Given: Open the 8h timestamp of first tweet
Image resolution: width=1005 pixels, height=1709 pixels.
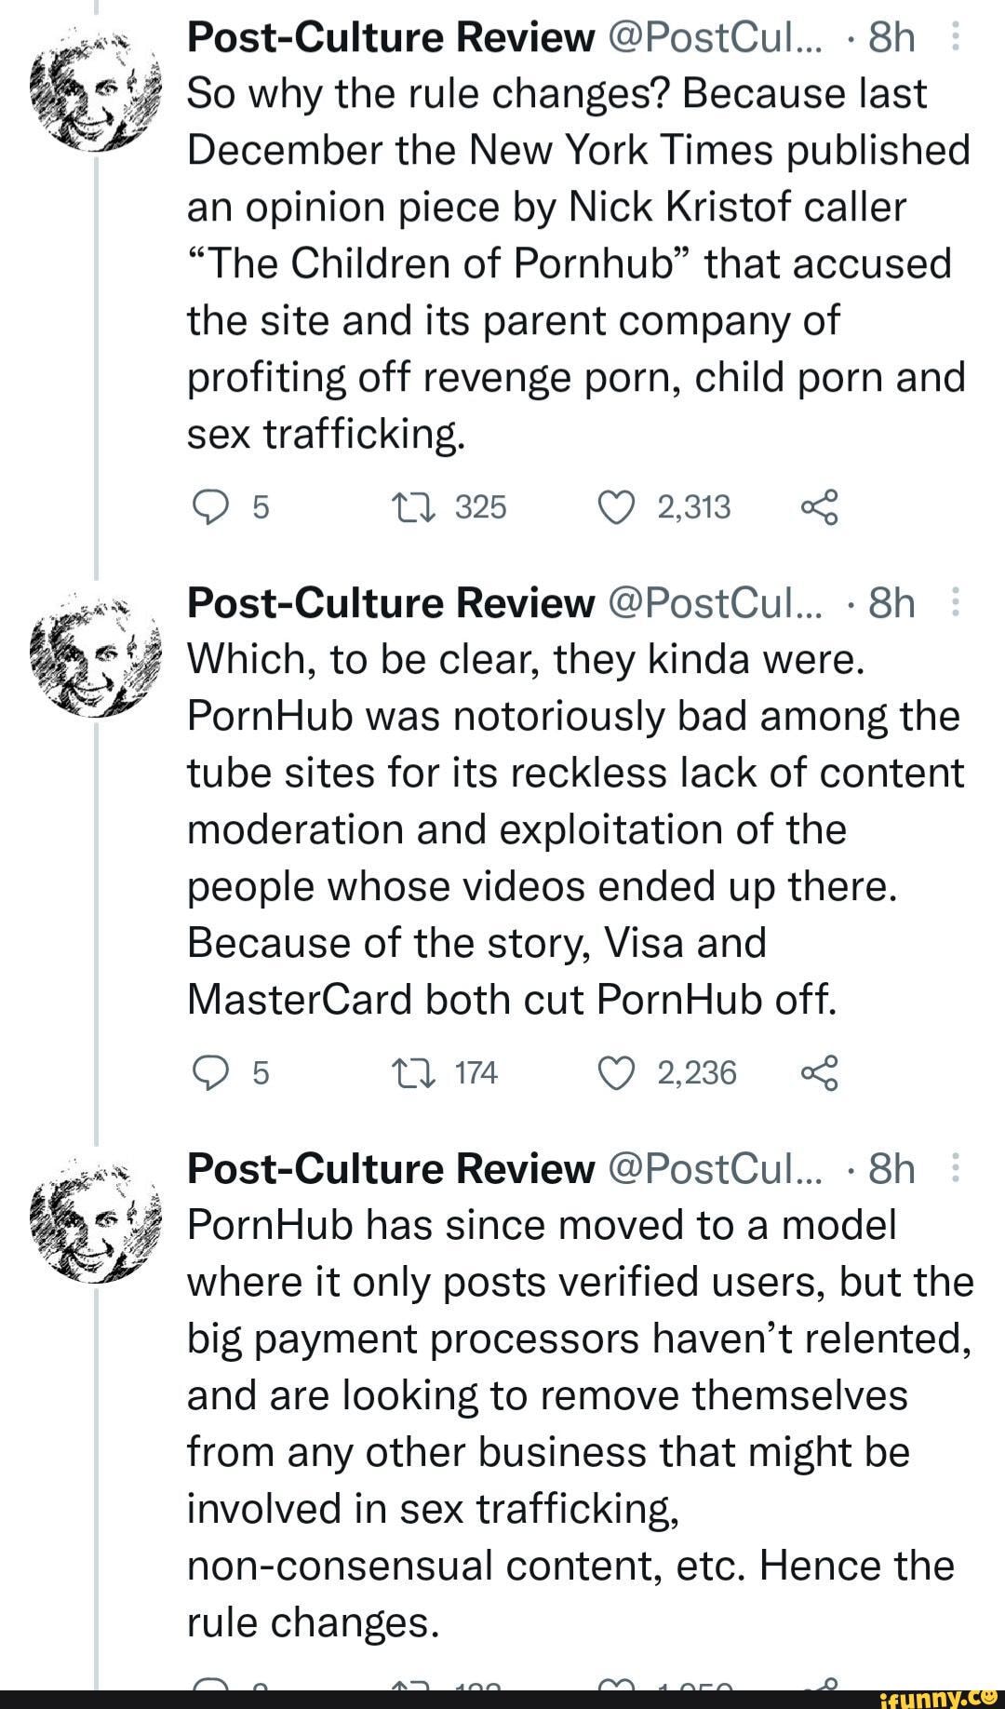Looking at the screenshot, I should [891, 38].
